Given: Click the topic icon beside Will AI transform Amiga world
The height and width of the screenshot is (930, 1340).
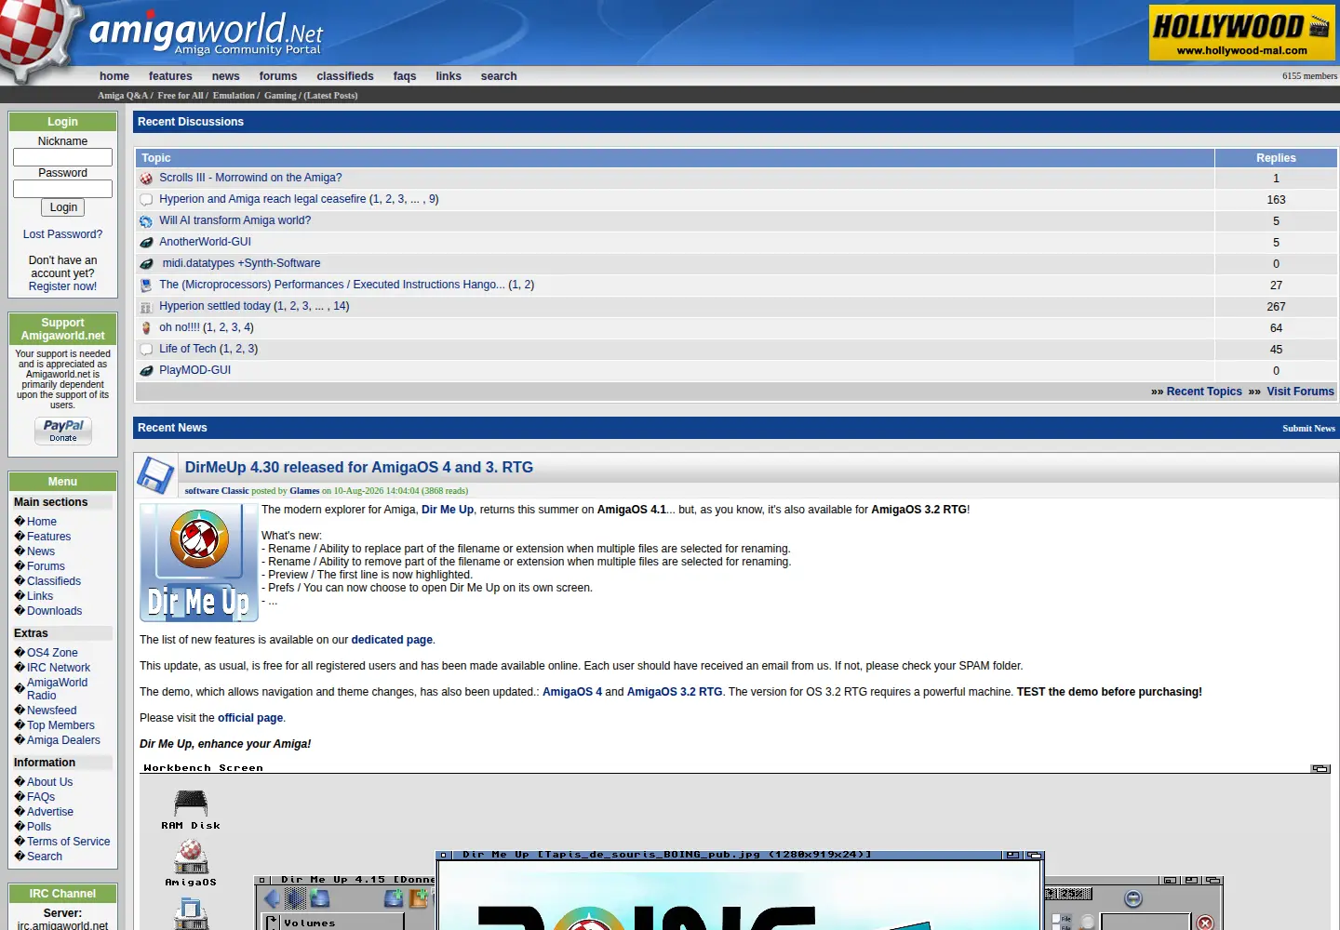Looking at the screenshot, I should coord(146,221).
